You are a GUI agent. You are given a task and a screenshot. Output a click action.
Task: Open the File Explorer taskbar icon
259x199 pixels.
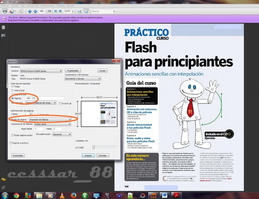point(39,195)
